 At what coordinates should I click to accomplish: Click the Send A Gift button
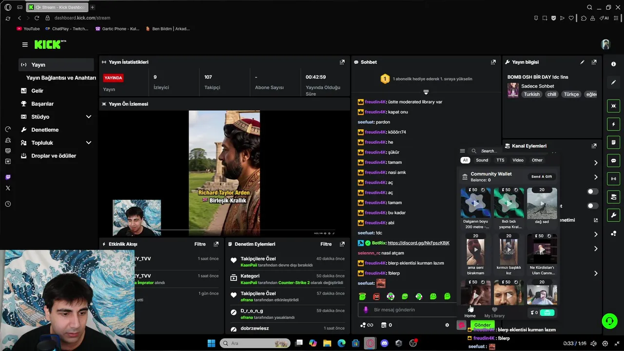(x=542, y=176)
